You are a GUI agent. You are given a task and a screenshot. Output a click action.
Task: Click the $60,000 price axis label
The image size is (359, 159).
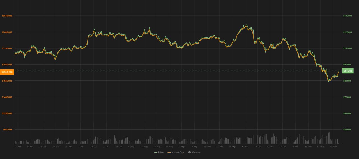347,113
